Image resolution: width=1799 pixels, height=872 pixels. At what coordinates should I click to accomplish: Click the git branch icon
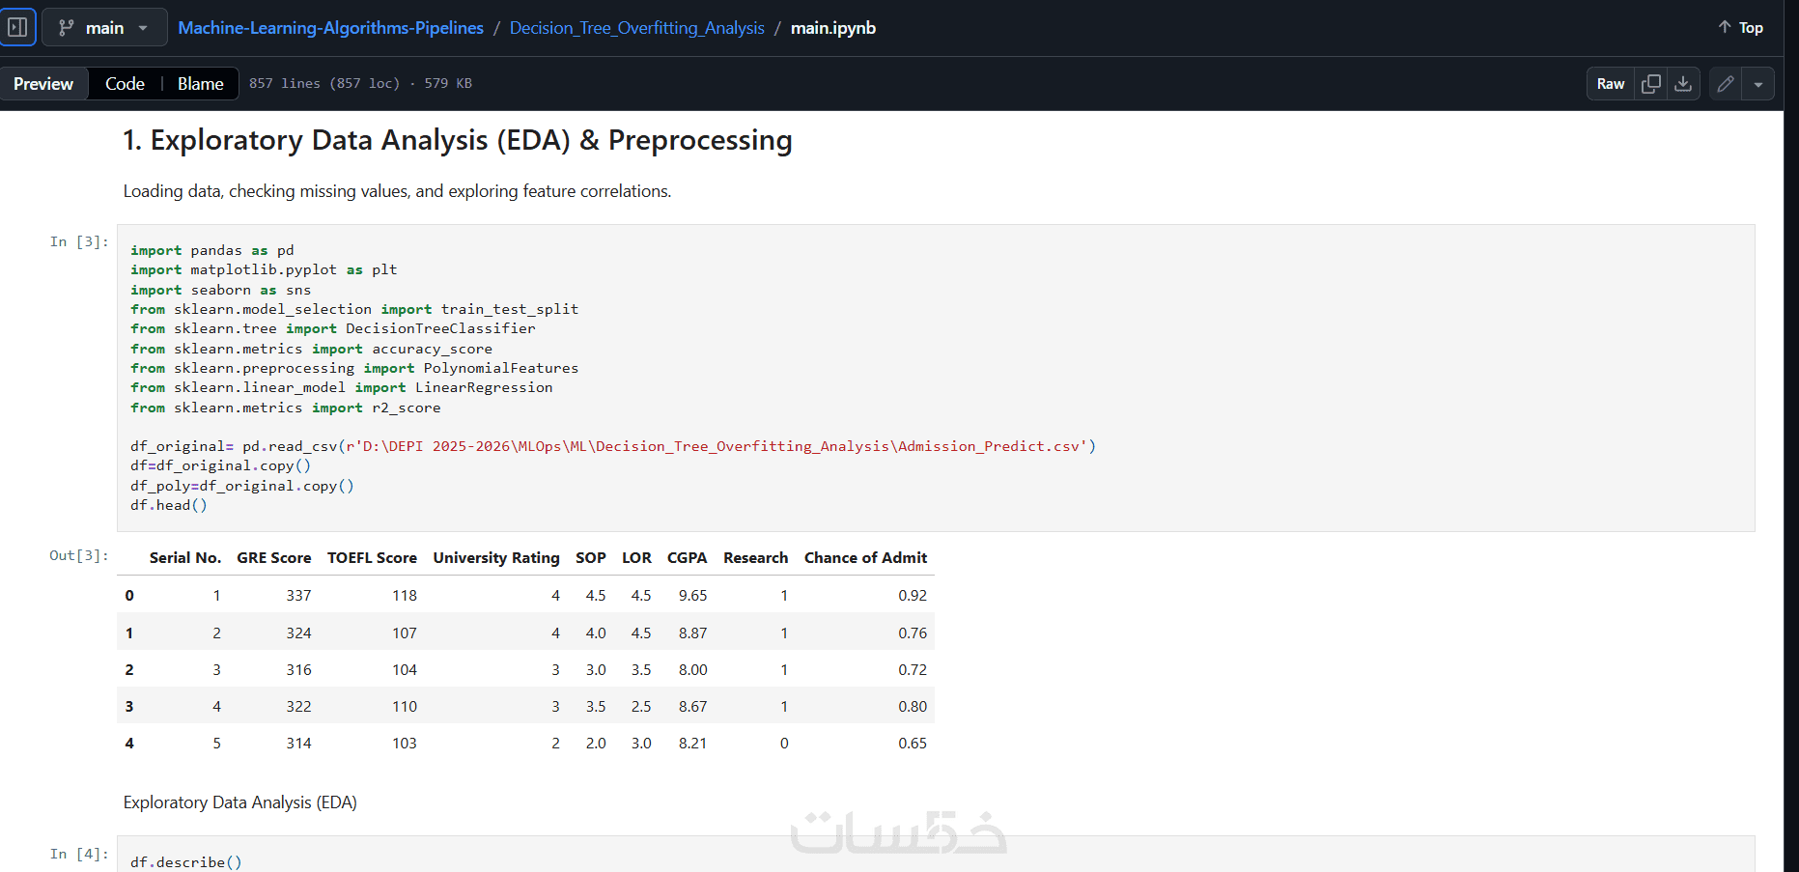pyautogui.click(x=67, y=28)
